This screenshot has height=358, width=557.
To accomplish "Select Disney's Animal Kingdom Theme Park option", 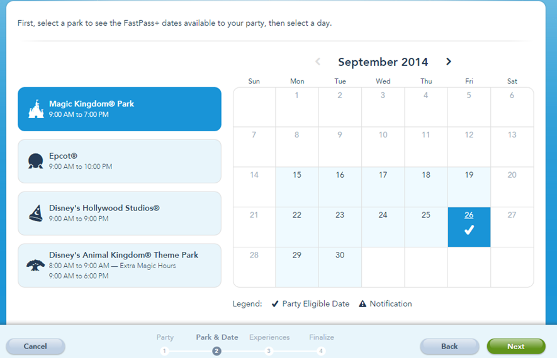I will (120, 266).
